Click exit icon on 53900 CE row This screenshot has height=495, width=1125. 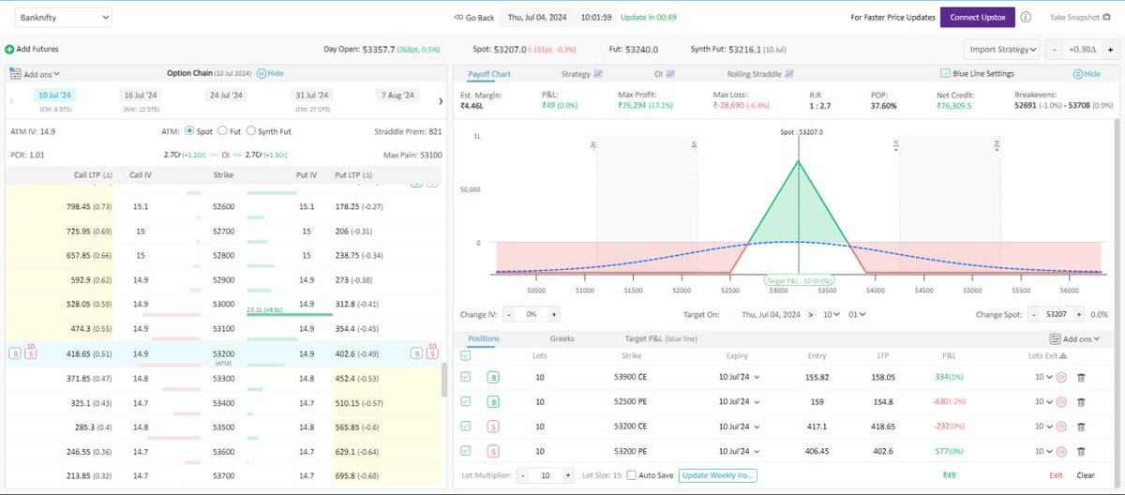pos(1061,377)
